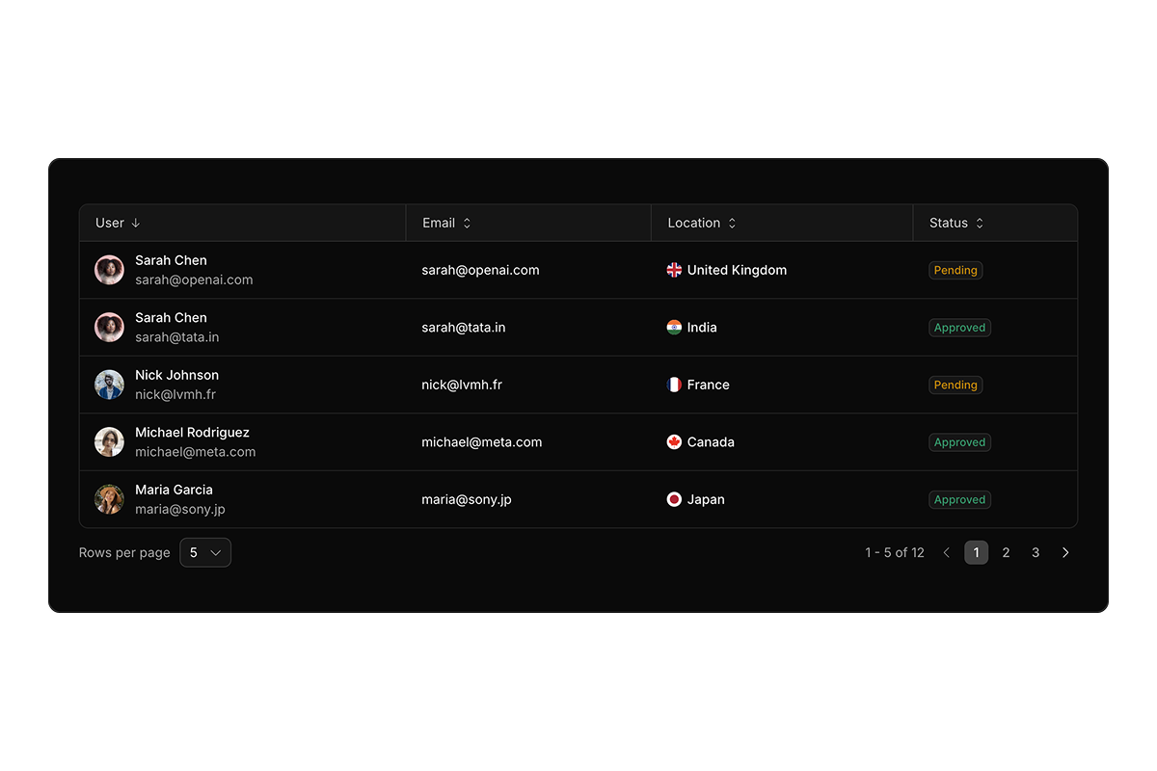Click the United Kingdom flag icon

(674, 270)
